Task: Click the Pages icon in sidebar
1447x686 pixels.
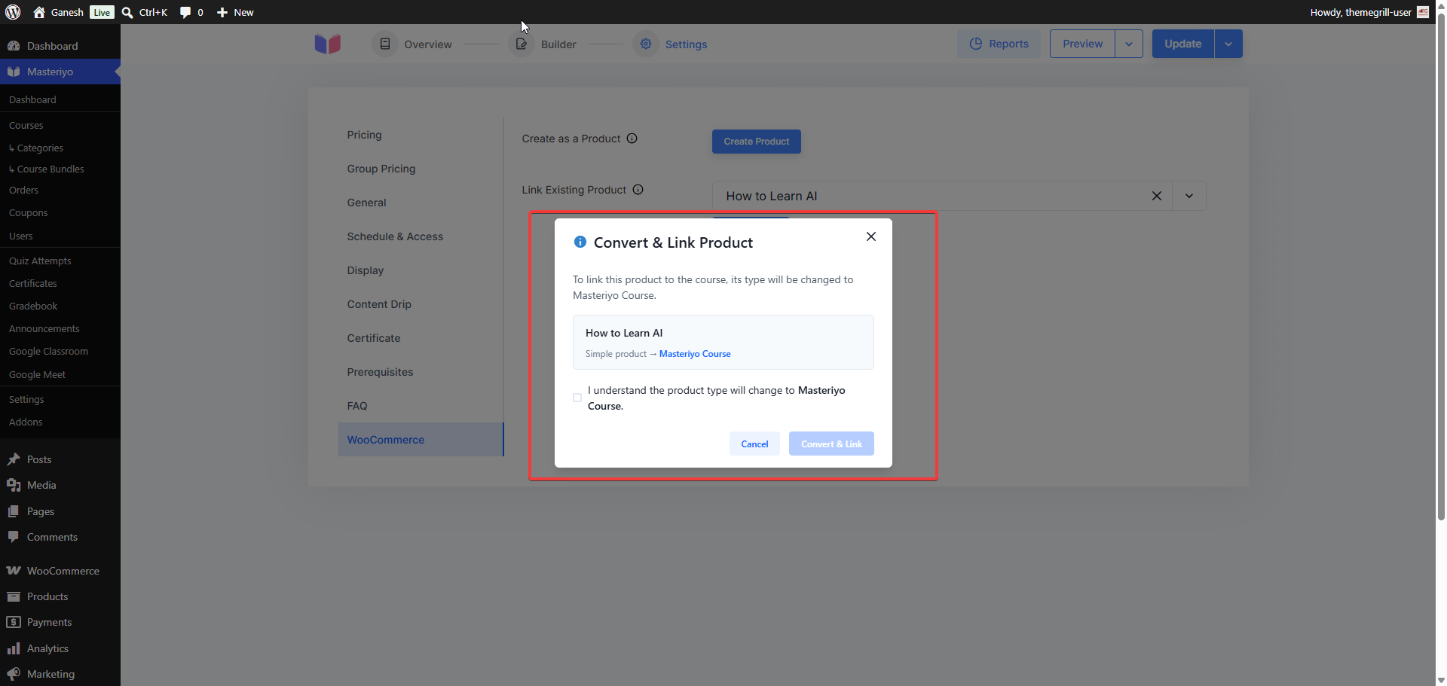Action: 14,511
